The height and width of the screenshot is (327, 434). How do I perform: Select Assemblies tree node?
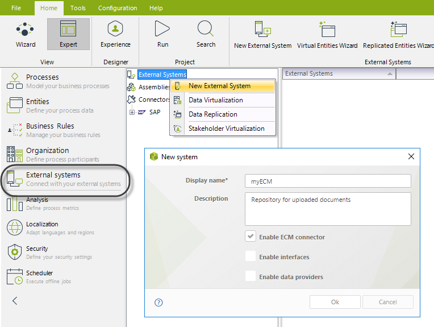[x=153, y=87]
